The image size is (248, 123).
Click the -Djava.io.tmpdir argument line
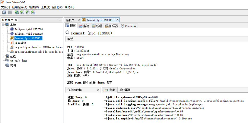tap(148, 119)
